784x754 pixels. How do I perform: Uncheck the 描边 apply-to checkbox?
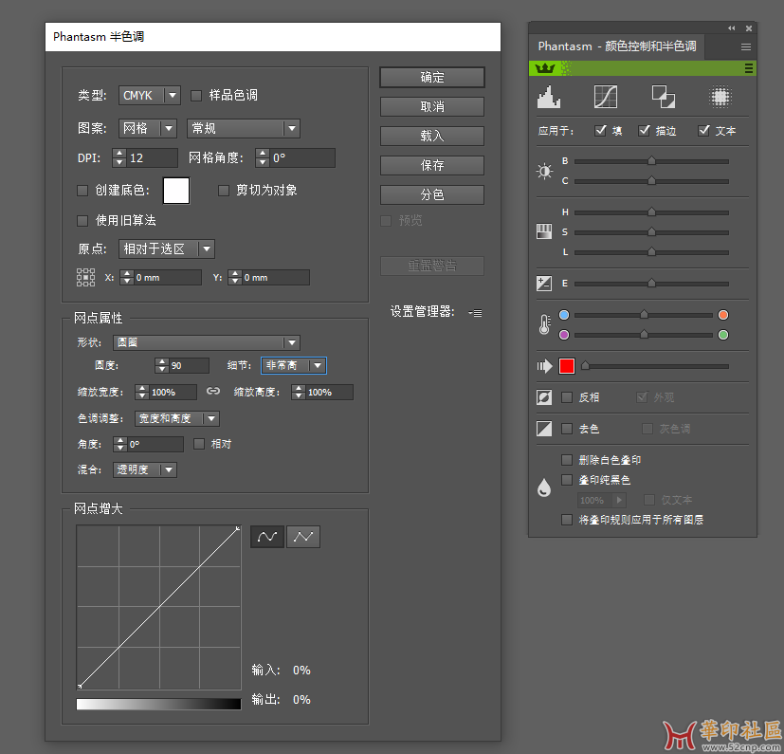[x=644, y=131]
